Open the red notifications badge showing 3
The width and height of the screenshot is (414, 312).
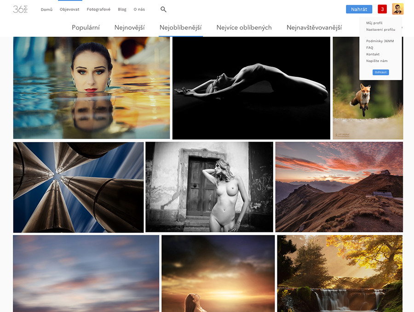click(382, 9)
